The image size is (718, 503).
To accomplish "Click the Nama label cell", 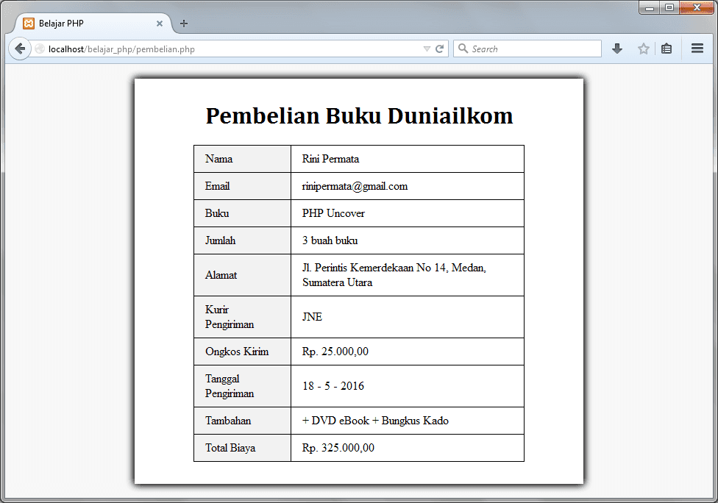I will click(242, 159).
